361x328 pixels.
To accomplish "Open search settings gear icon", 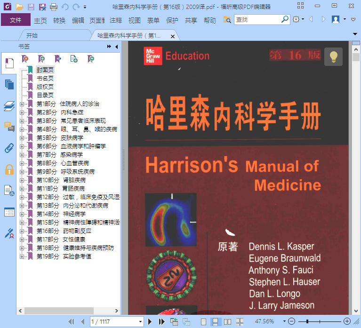I will (x=296, y=19).
